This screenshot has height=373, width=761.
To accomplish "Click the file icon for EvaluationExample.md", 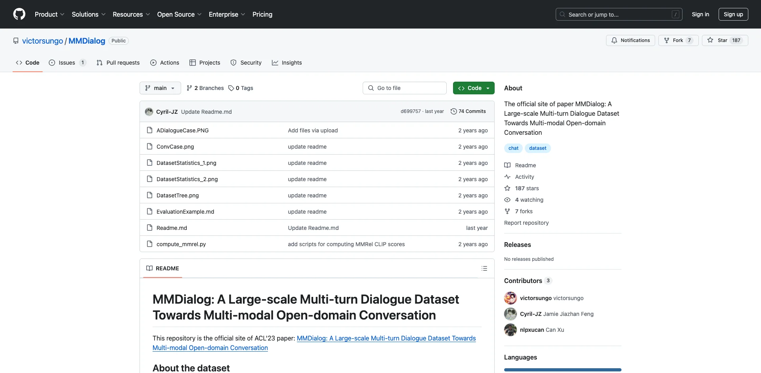I will pyautogui.click(x=149, y=211).
